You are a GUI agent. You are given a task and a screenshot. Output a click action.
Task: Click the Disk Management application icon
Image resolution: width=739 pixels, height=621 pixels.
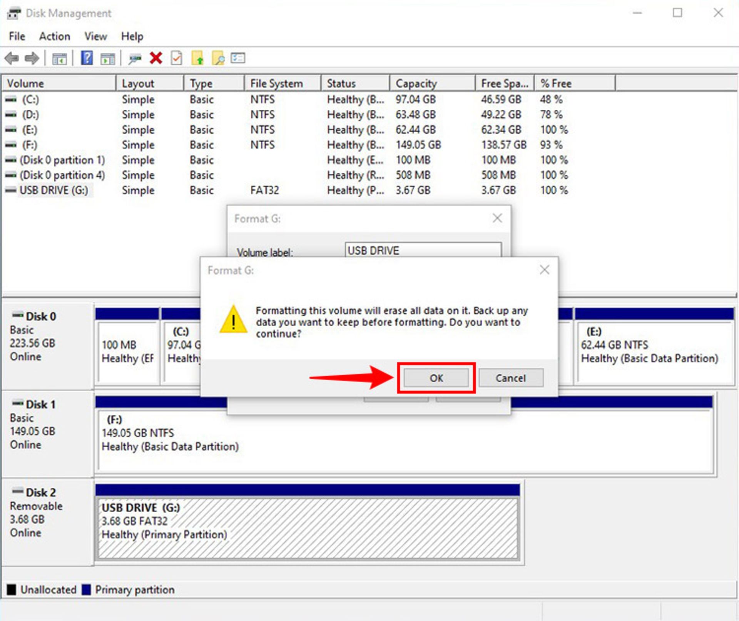(14, 13)
